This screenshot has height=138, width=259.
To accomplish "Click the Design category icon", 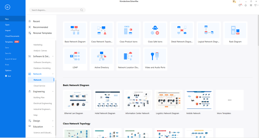I will click(30, 121).
